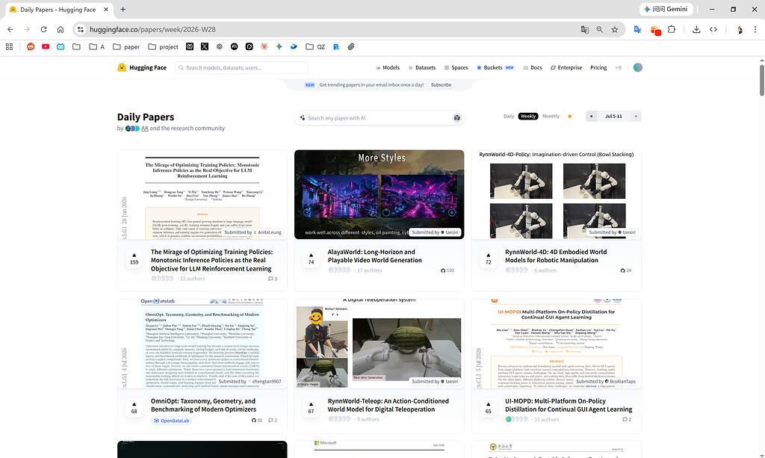Open the Reddit bookmark icon

[31, 47]
